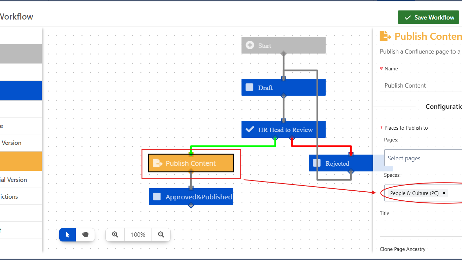Click the Save Workflow button
This screenshot has width=462, height=260.
point(428,18)
